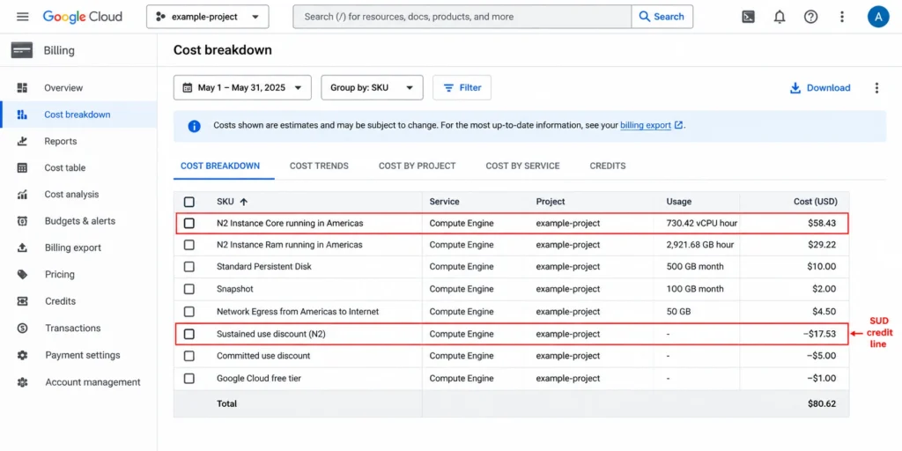Open the May 1 – May 31, 2025 date dropdown
The width and height of the screenshot is (902, 451).
point(242,88)
